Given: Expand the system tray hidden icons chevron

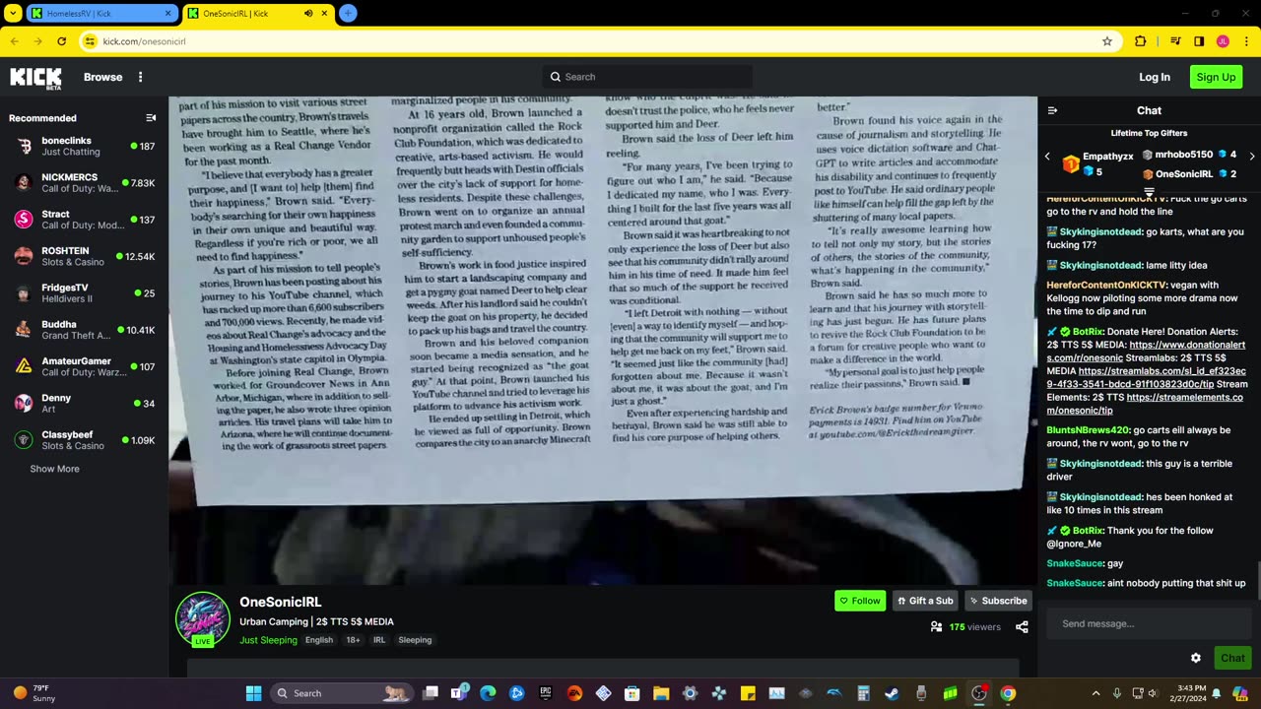Looking at the screenshot, I should pos(1095,693).
